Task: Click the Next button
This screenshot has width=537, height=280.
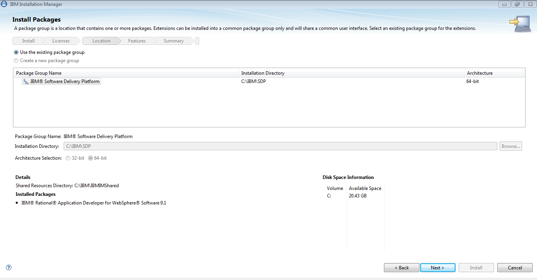Action: (437, 268)
